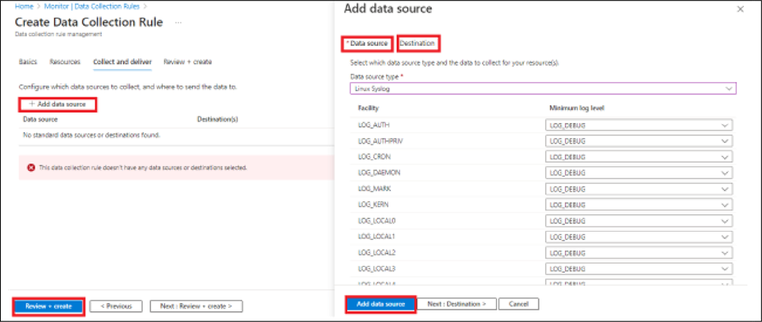Open the ellipsis menu beside the title

(178, 22)
